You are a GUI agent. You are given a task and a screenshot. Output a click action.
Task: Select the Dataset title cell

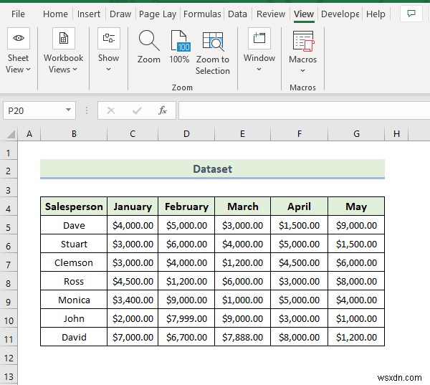[213, 169]
